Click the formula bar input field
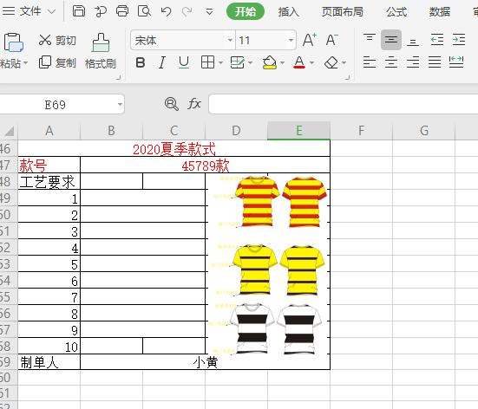The width and height of the screenshot is (478, 409). point(344,104)
